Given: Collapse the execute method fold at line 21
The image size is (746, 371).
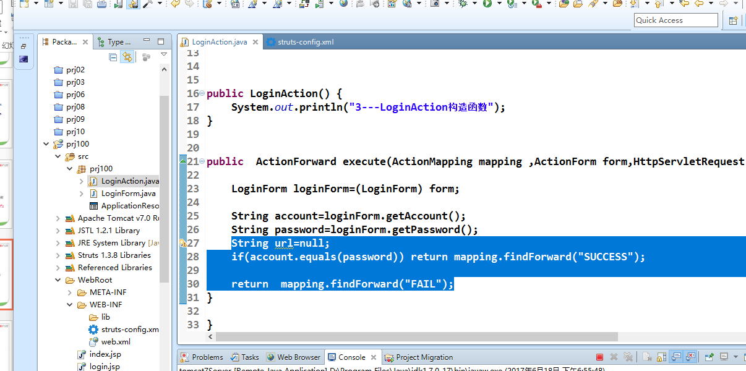Looking at the screenshot, I should point(202,161).
